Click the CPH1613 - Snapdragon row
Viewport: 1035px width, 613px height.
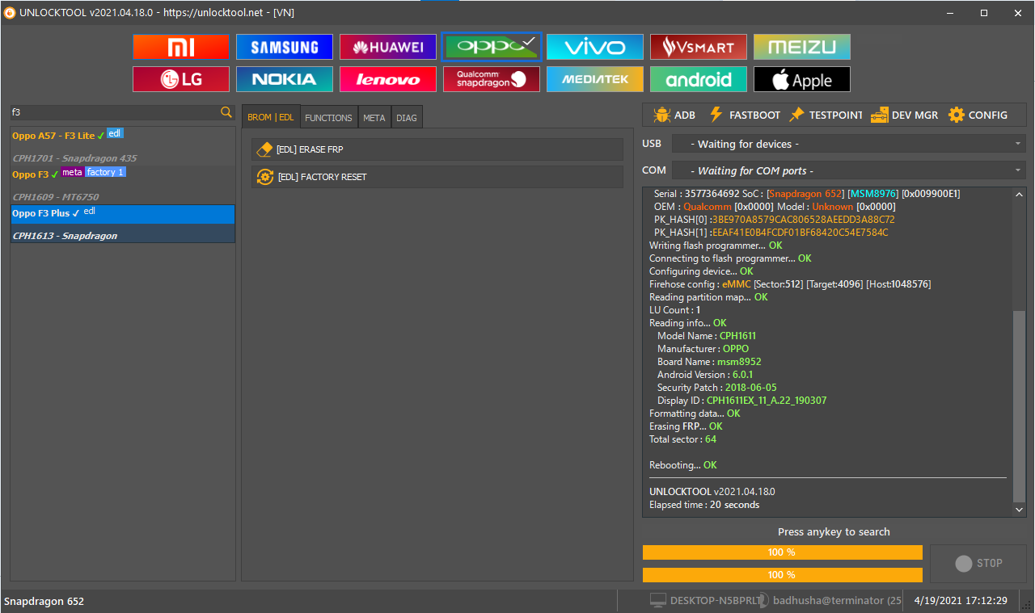pos(123,236)
